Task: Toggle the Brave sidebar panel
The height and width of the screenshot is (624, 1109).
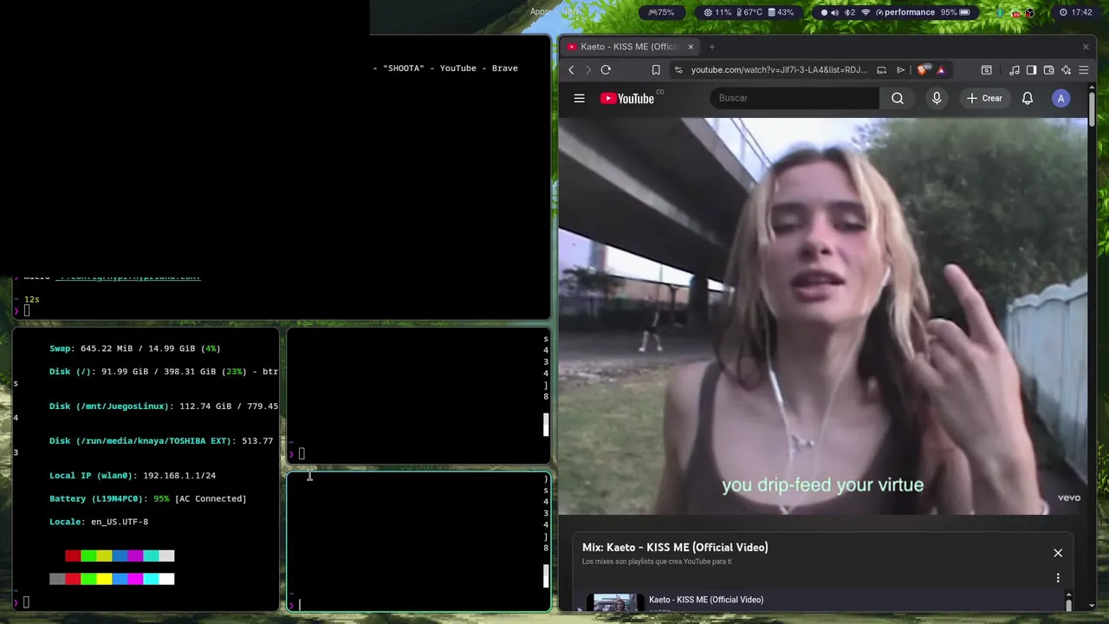Action: [x=1031, y=70]
